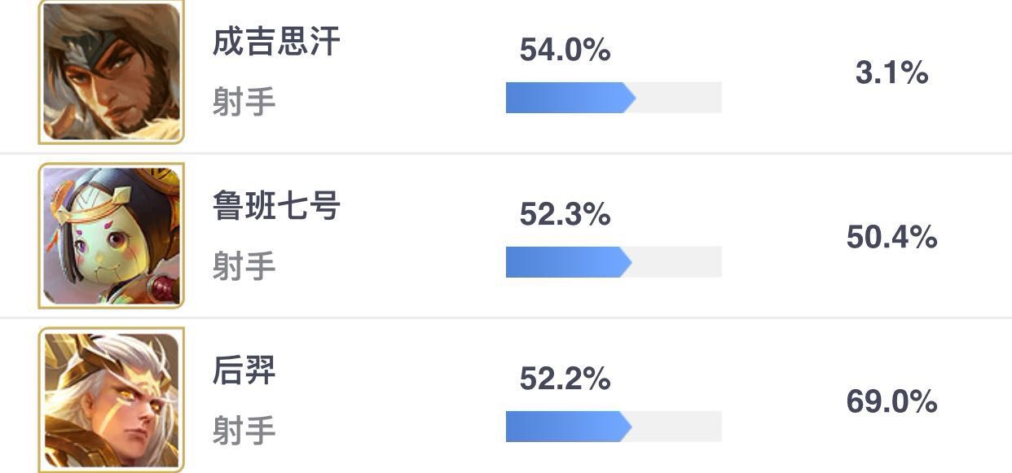Viewport: 1012px width, 473px height.
Task: Click the gray unfilled bar portion for 后羿
Action: (x=677, y=427)
